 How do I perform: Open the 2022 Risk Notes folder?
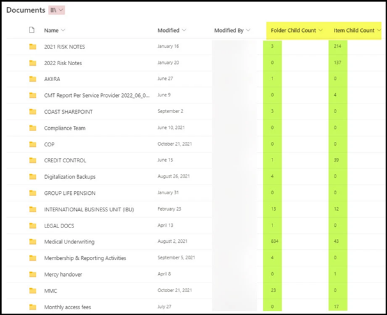[63, 63]
